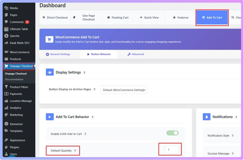Open the Quick View tab
The image size is (244, 160).
149,18
